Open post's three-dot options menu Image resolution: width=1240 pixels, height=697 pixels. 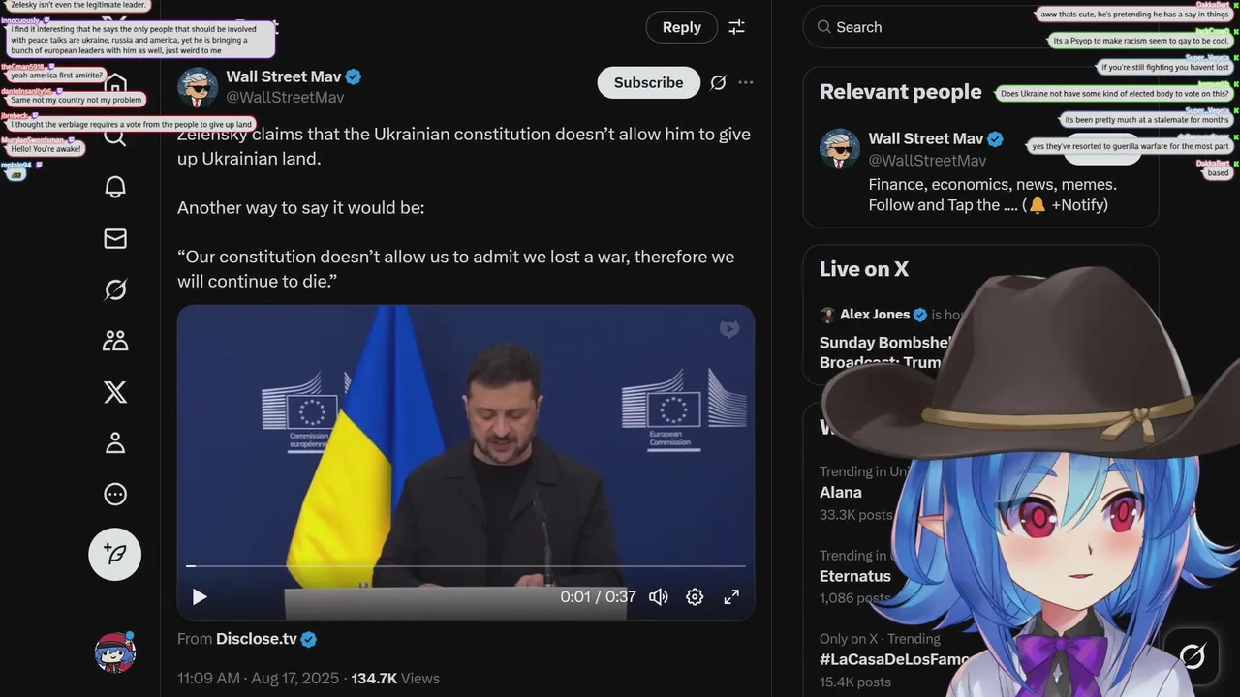click(746, 82)
